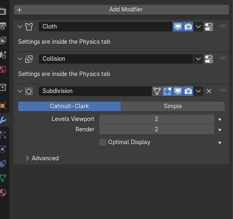Open Object Constraints tab icon
The width and height of the screenshot is (233, 219).
tap(3, 164)
